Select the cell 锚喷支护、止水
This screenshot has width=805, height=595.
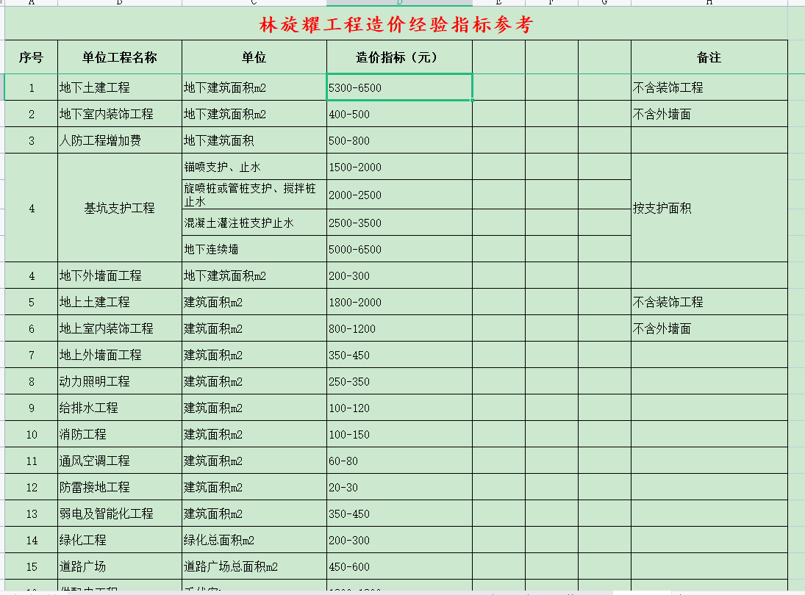point(254,167)
